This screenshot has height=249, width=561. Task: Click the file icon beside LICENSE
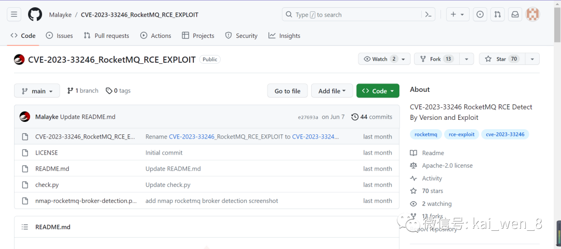point(25,153)
